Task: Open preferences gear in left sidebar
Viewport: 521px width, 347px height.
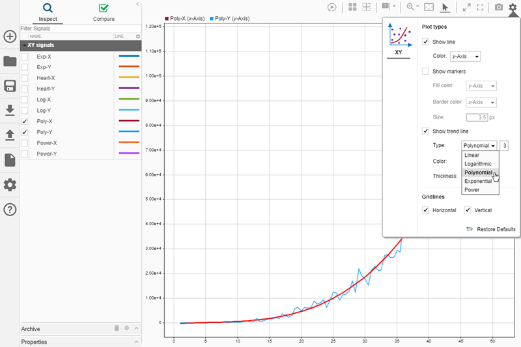Action: (x=10, y=185)
